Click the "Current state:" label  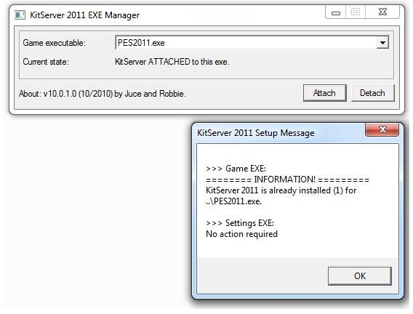click(x=46, y=62)
